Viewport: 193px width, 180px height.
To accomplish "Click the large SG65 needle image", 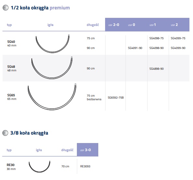I will (x=52, y=97).
